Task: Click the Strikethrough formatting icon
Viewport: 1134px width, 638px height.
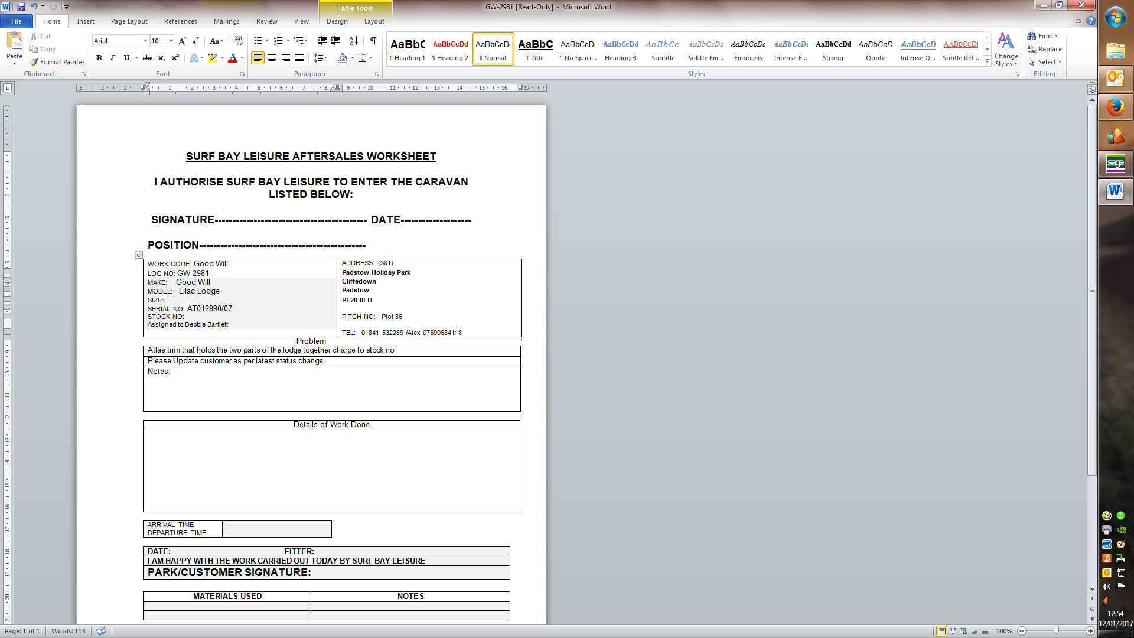Action: tap(148, 58)
